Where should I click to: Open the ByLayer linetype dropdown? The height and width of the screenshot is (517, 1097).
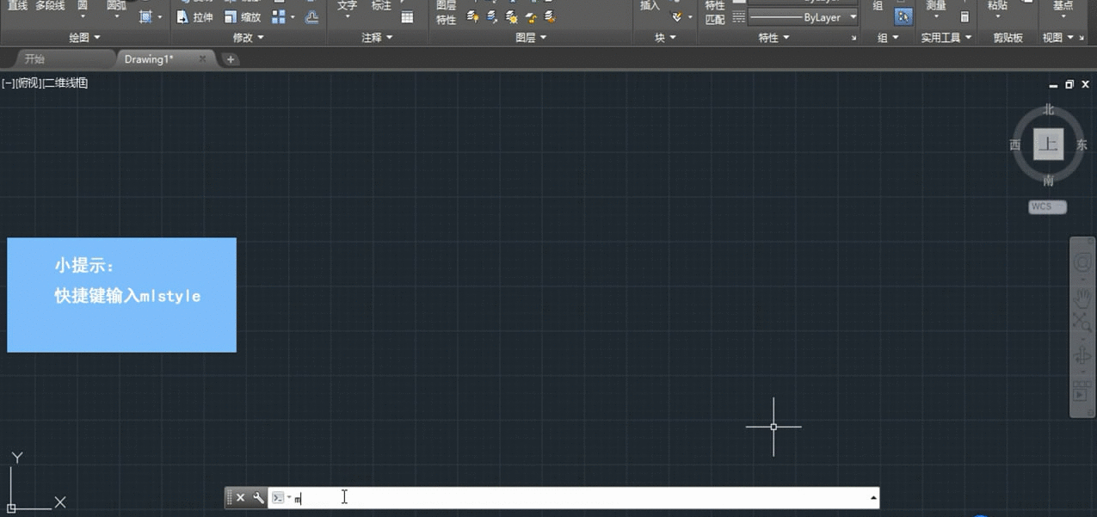[x=853, y=17]
